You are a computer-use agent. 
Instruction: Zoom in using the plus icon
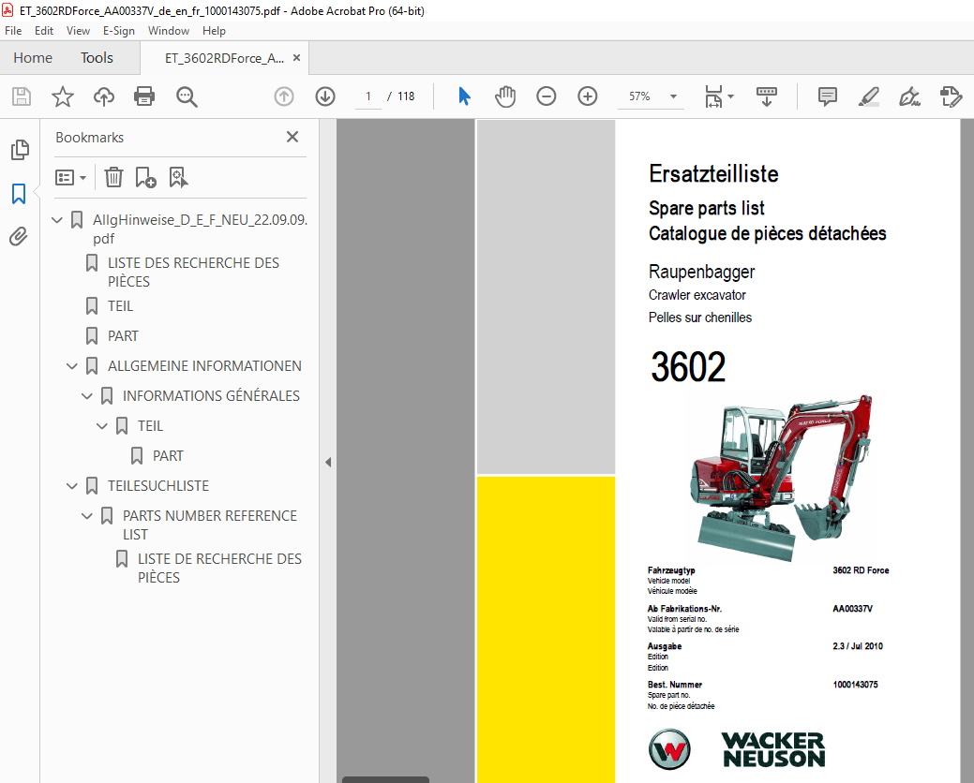[x=586, y=96]
